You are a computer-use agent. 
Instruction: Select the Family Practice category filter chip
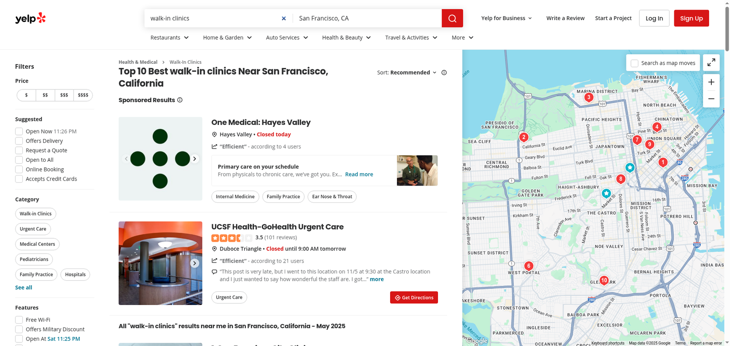point(36,274)
